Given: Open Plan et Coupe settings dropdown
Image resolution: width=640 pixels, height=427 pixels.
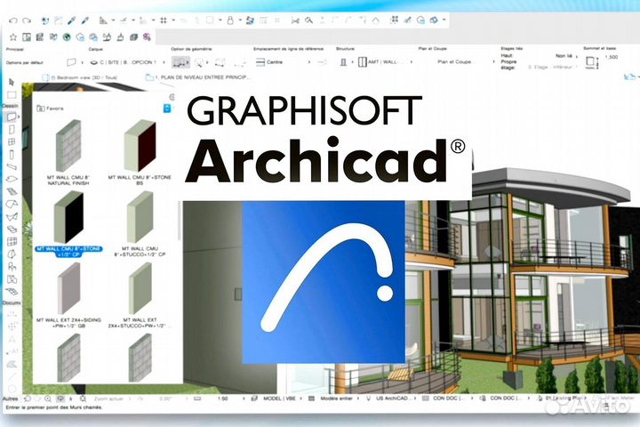Looking at the screenshot, I should click(465, 61).
